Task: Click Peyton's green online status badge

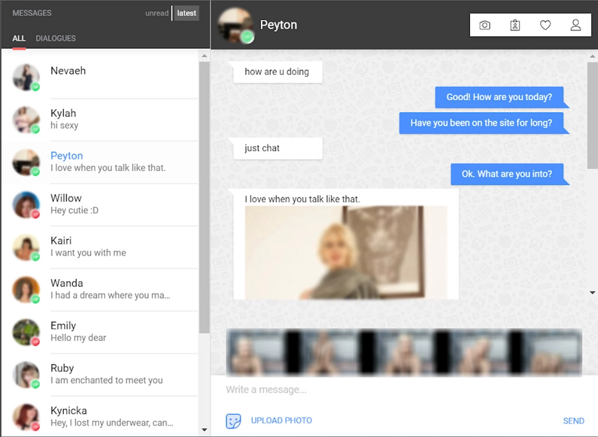Action: tap(248, 37)
